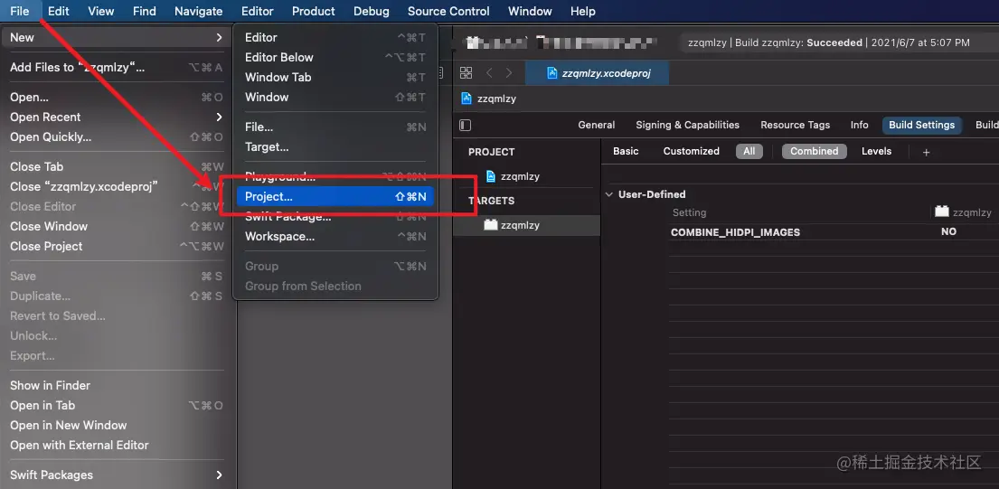Click the zzqmlzy breadcrumb project icon
999x489 pixels.
467,99
